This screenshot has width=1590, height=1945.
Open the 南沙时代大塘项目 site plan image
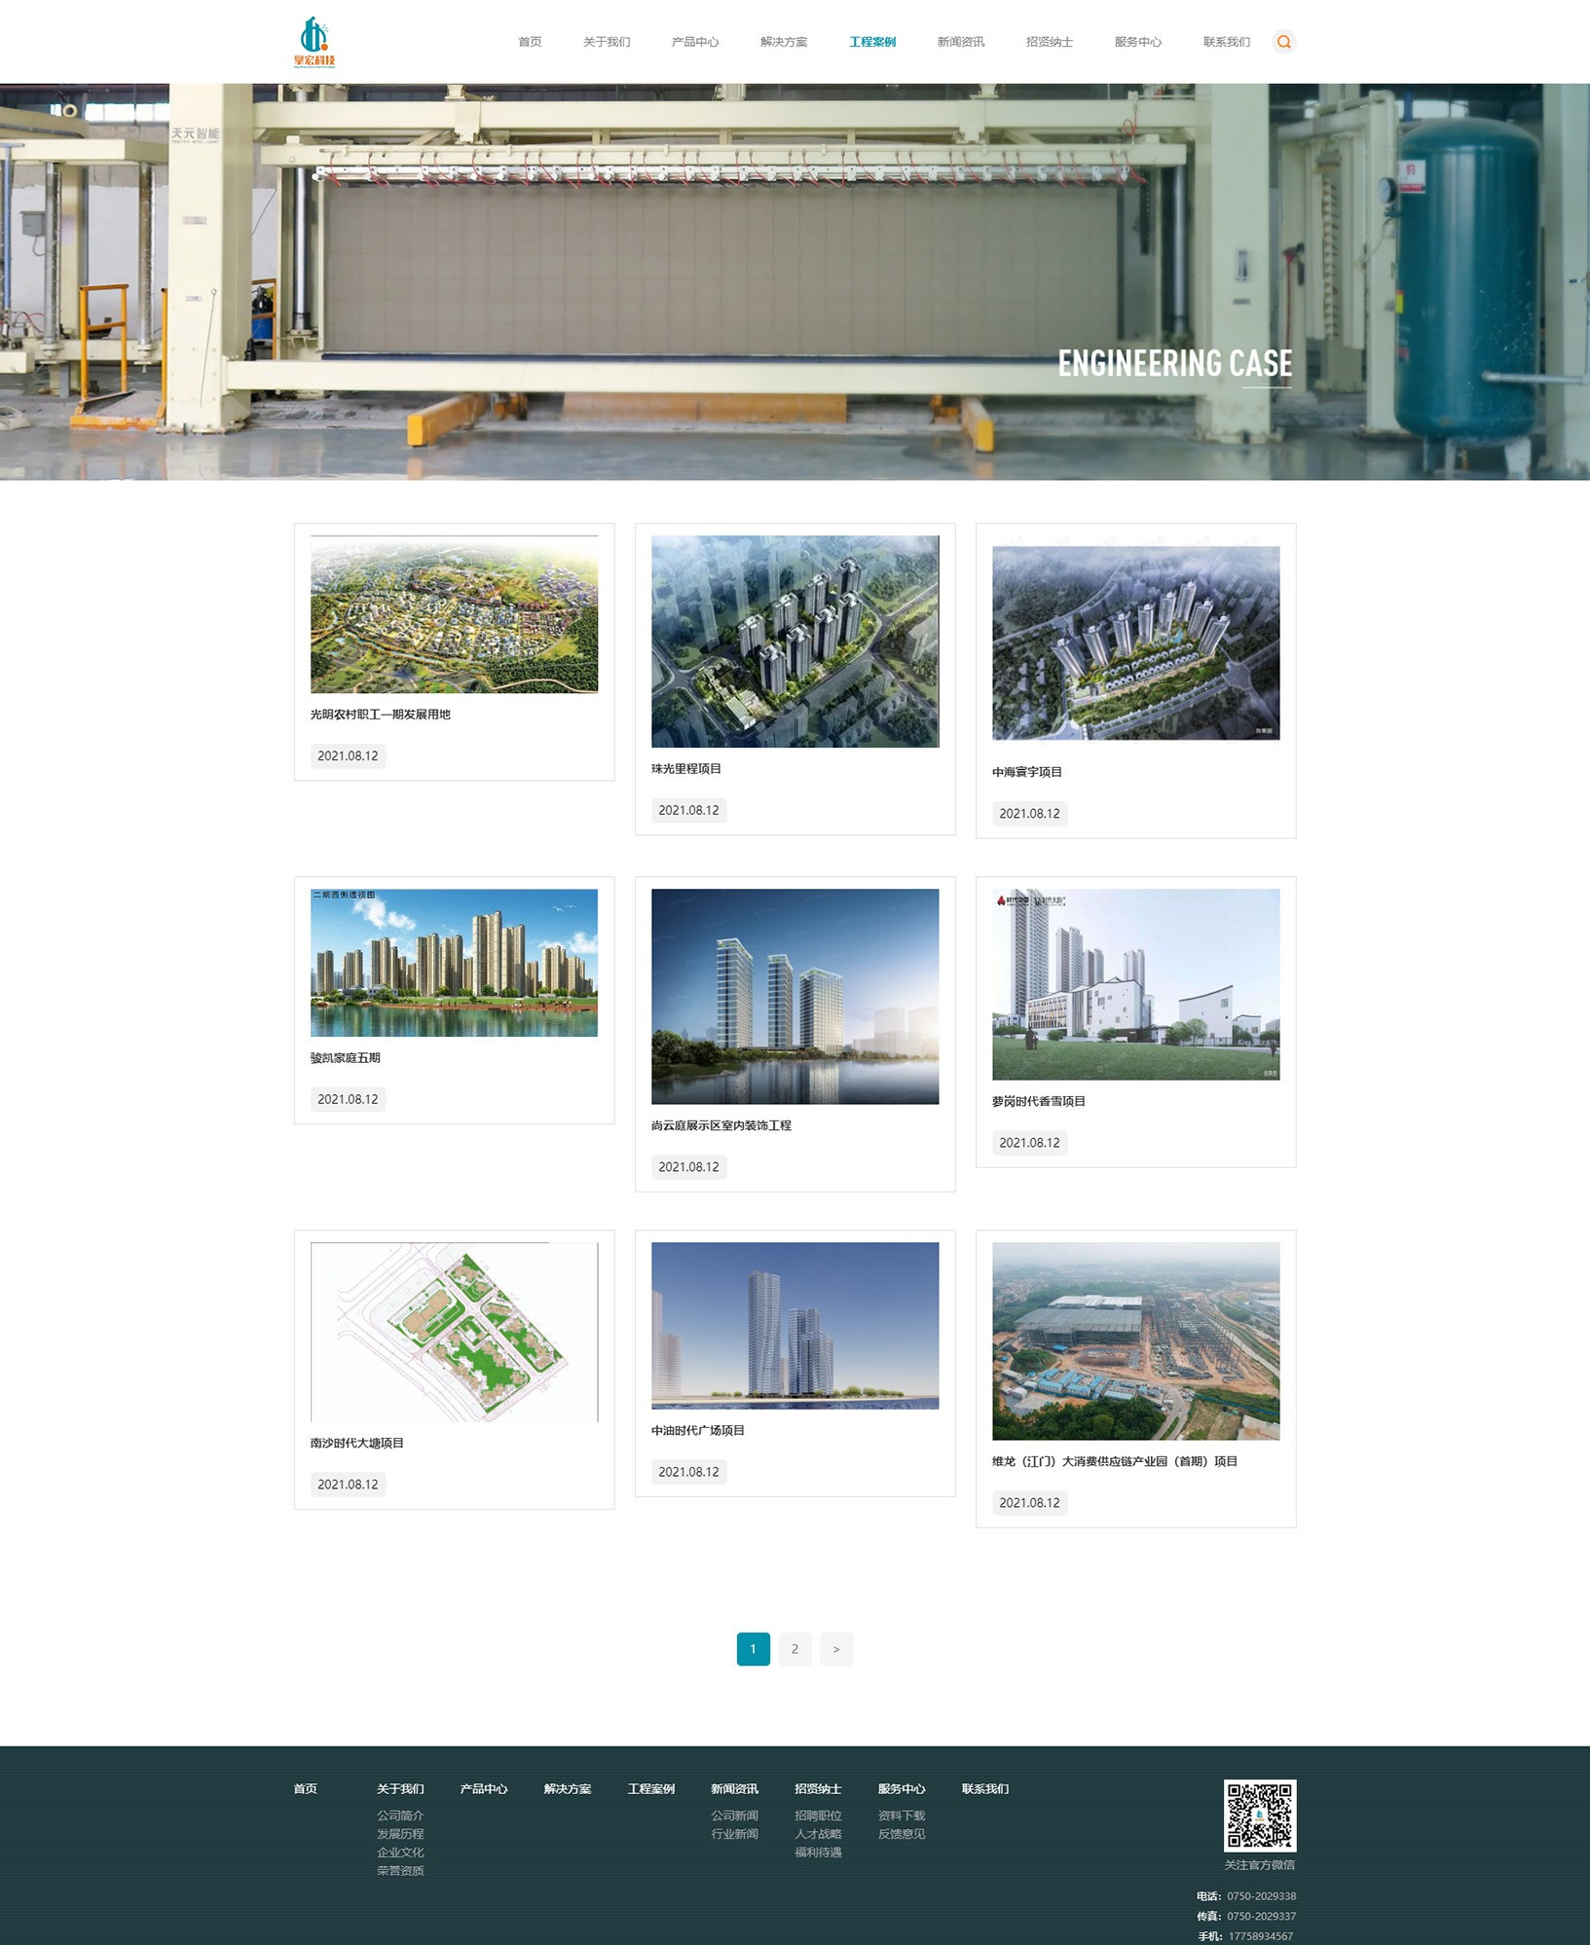coord(454,1331)
